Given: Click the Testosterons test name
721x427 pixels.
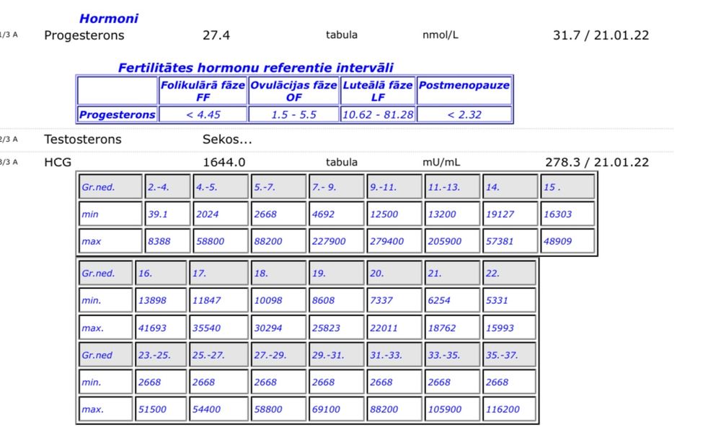Looking at the screenshot, I should pos(83,139).
